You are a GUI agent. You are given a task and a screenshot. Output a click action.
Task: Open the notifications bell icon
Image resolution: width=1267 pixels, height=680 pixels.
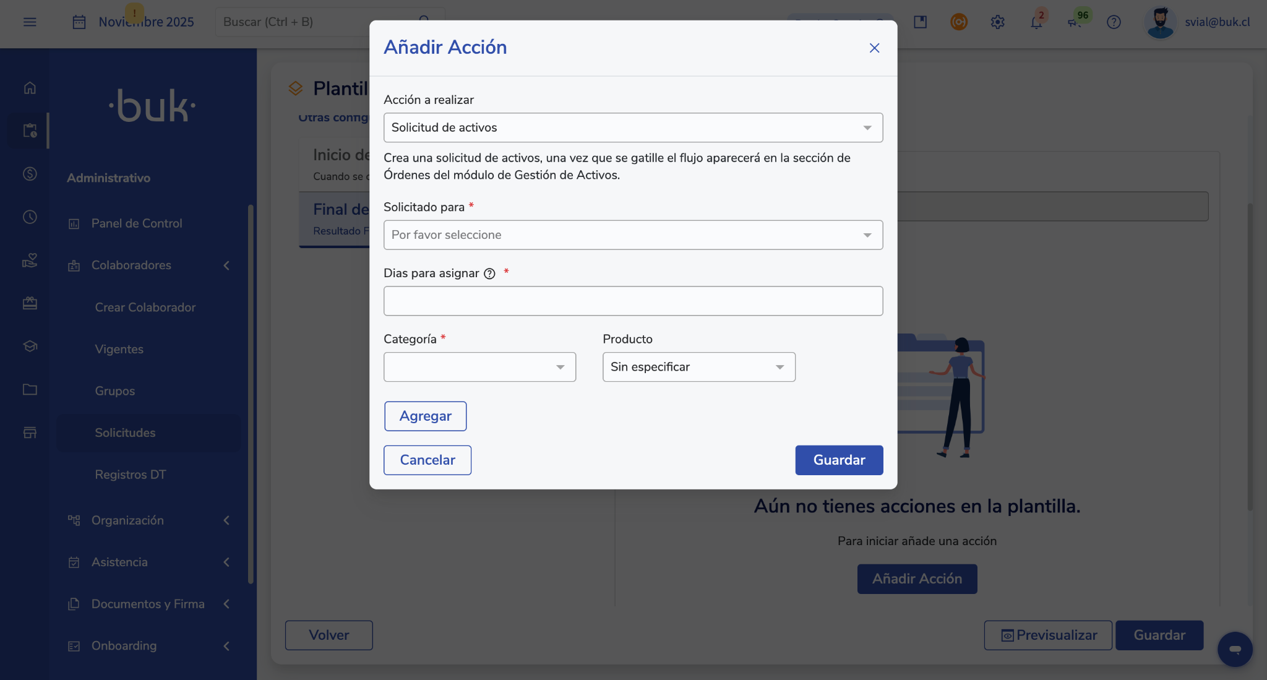[1036, 22]
